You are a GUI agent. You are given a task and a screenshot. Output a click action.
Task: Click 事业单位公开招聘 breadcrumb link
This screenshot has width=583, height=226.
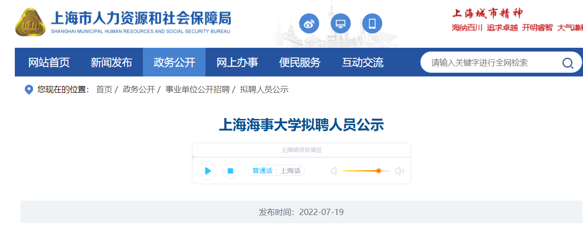(197, 89)
